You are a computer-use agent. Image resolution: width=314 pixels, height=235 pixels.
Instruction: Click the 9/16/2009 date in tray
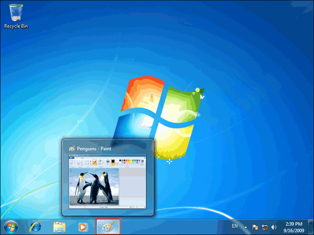[x=294, y=231]
